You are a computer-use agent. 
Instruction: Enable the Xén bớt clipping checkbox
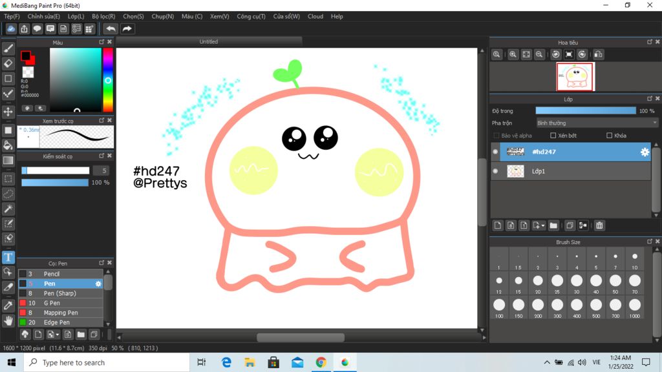553,136
